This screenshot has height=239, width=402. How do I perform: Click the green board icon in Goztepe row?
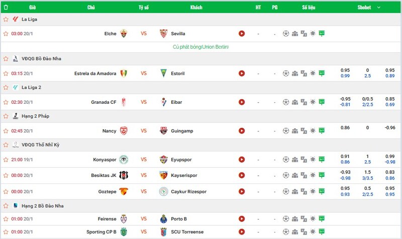point(322,191)
